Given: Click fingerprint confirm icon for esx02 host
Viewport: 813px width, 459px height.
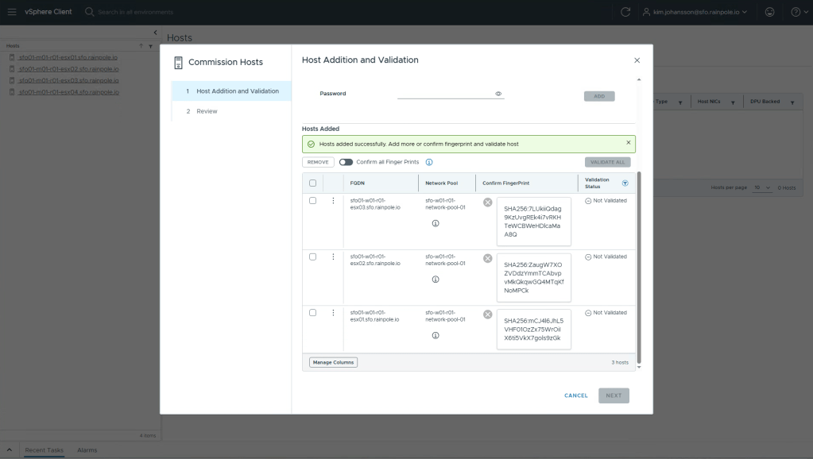Looking at the screenshot, I should pyautogui.click(x=488, y=259).
